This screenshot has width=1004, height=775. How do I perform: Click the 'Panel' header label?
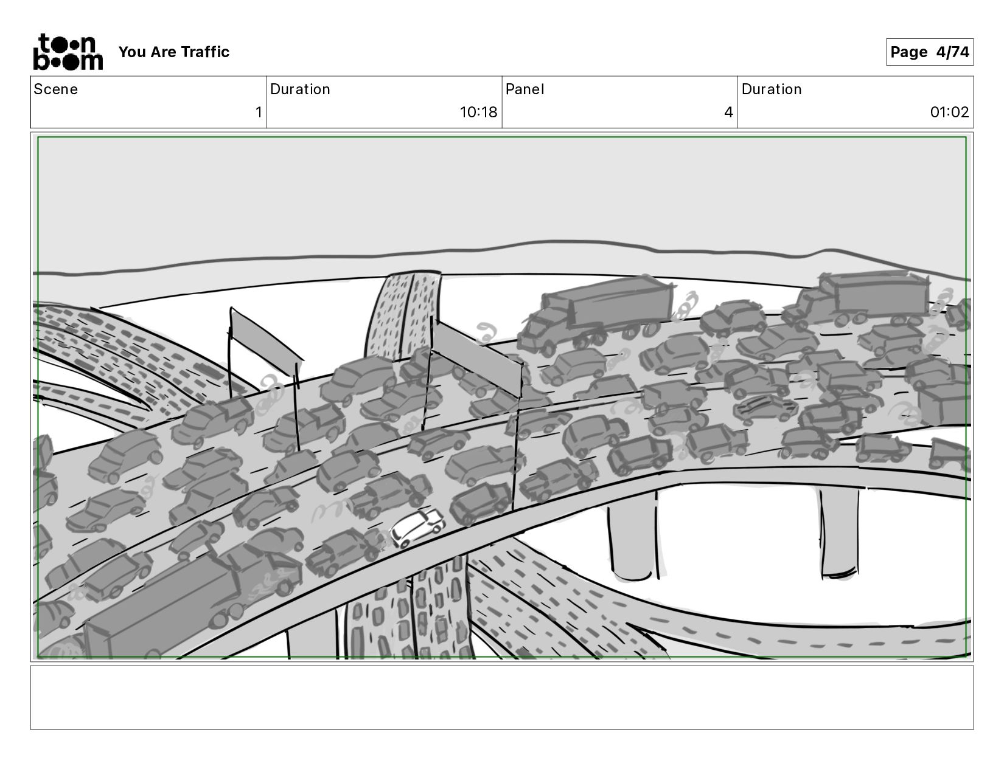pyautogui.click(x=525, y=89)
